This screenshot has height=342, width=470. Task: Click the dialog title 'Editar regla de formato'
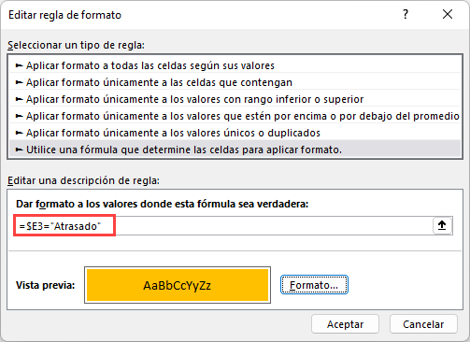click(x=64, y=15)
